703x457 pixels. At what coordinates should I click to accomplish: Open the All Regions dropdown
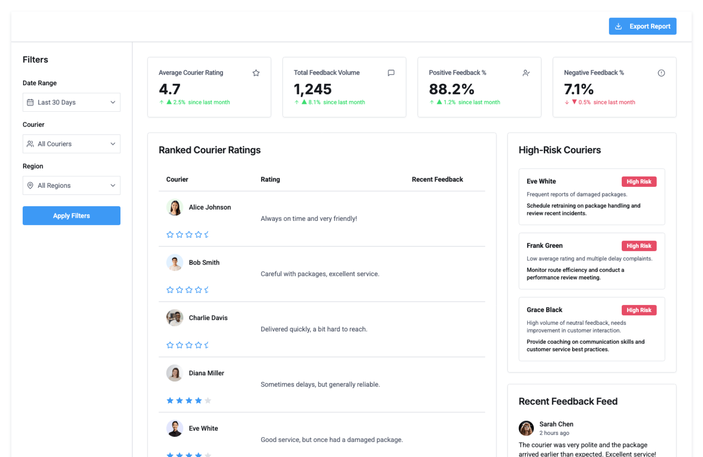[x=71, y=186]
